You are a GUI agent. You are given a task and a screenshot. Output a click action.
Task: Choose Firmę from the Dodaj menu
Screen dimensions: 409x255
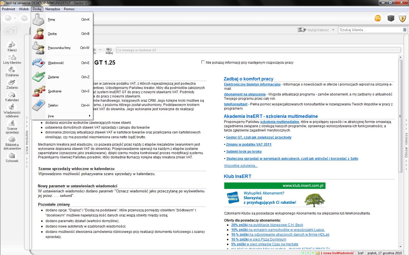(62, 20)
